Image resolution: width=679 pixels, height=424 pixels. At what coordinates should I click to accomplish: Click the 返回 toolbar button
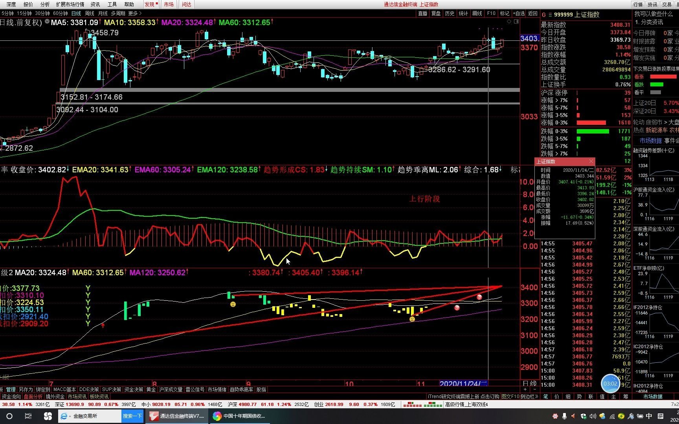tap(532, 13)
